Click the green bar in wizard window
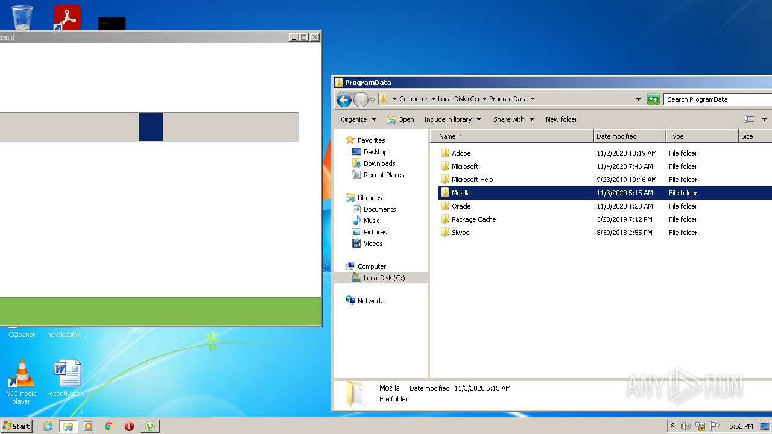This screenshot has width=772, height=434. click(x=160, y=312)
